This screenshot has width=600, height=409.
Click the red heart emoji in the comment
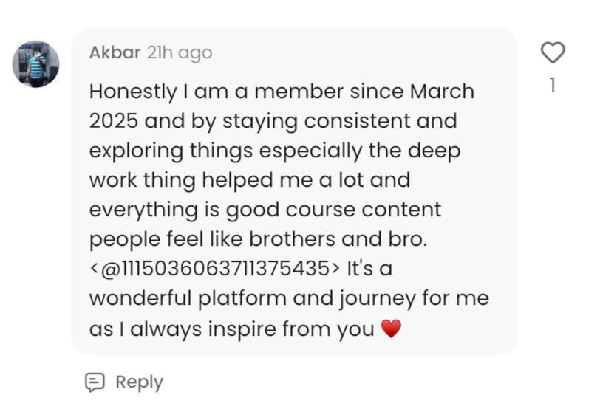391,329
